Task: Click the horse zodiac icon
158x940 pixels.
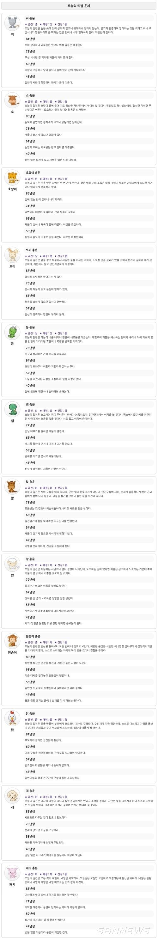Action: pos(12,487)
